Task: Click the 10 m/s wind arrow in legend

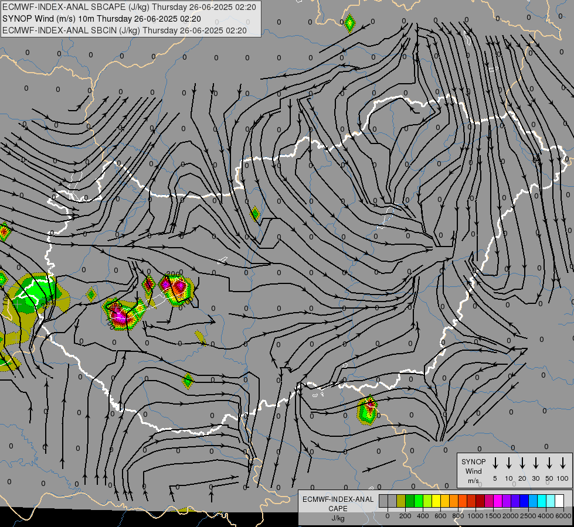Action: (509, 463)
